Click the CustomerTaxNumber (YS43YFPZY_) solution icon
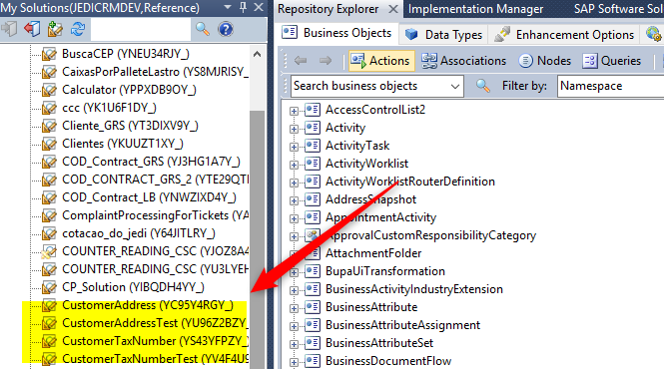This screenshot has height=369, width=664. pyautogui.click(x=49, y=341)
